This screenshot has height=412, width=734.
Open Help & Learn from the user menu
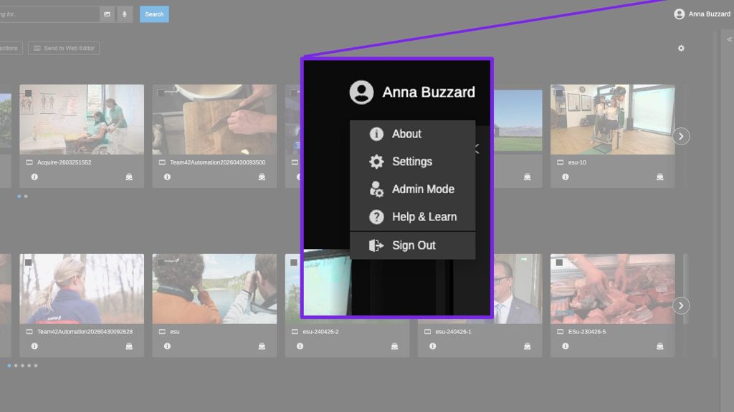point(412,217)
